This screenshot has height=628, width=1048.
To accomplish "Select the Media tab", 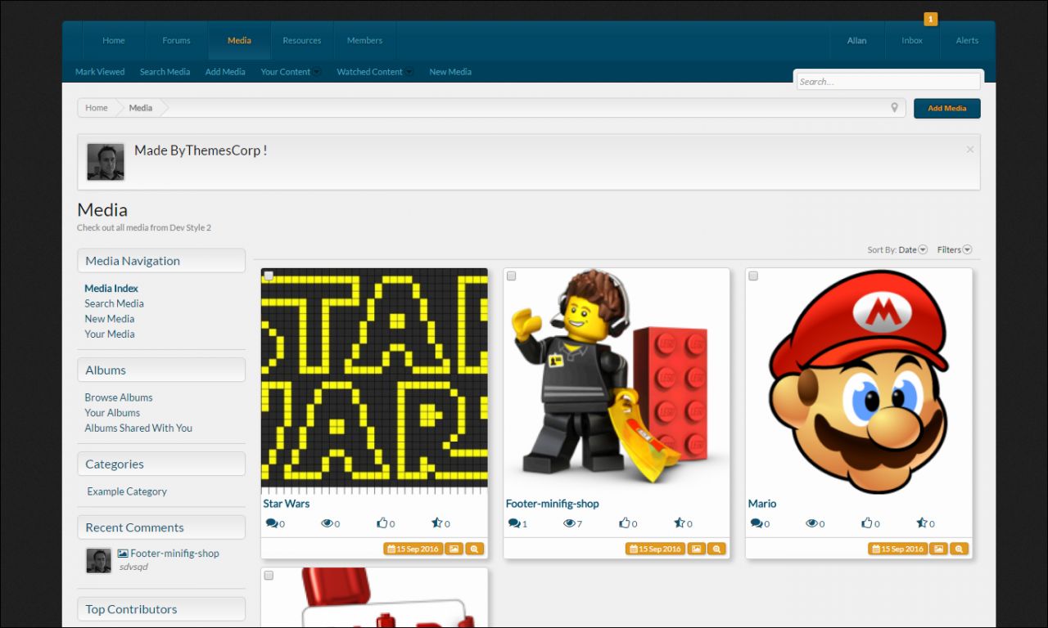I will coord(239,41).
